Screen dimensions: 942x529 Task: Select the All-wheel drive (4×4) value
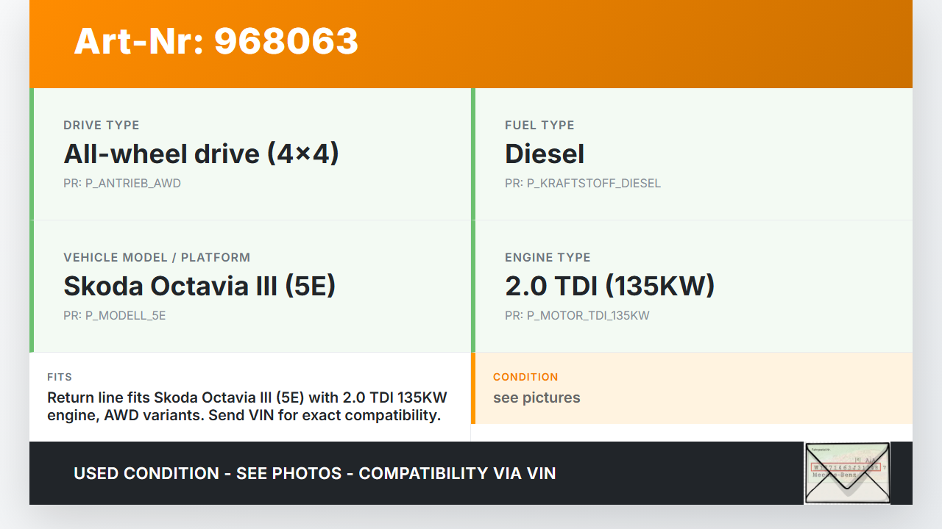201,154
